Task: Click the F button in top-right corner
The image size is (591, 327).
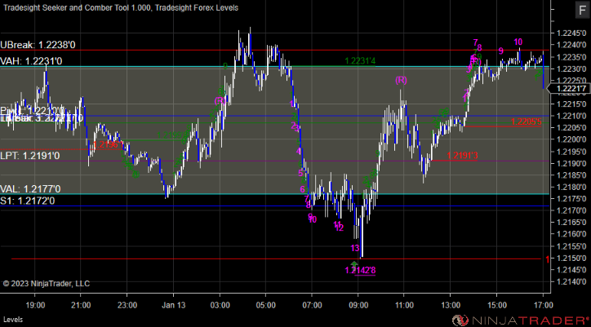Action: 582,10
